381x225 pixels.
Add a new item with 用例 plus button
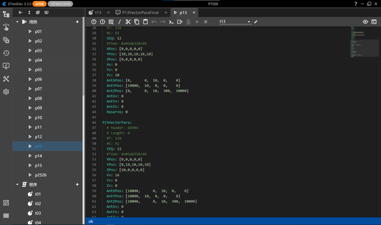pyautogui.click(x=77, y=22)
